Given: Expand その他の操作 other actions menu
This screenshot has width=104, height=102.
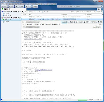Looking at the screenshot, I should coord(97,27).
